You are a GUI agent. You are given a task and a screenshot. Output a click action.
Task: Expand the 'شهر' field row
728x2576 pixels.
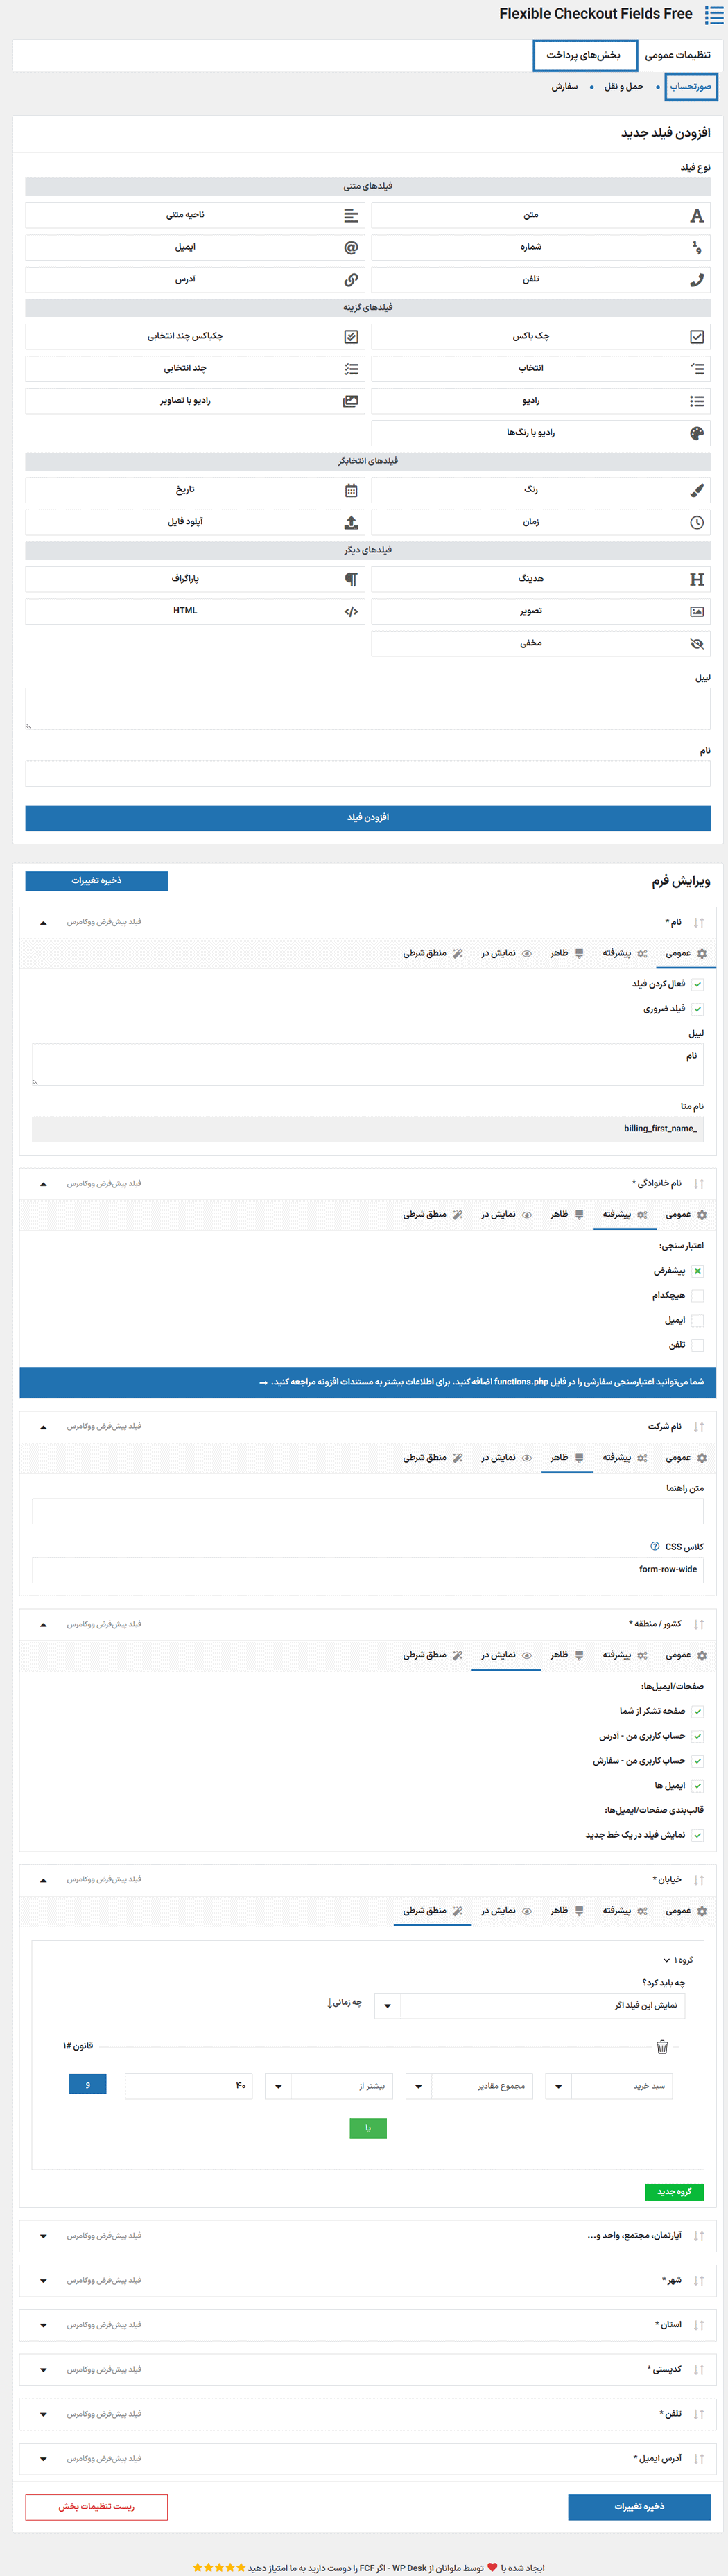pos(43,2281)
